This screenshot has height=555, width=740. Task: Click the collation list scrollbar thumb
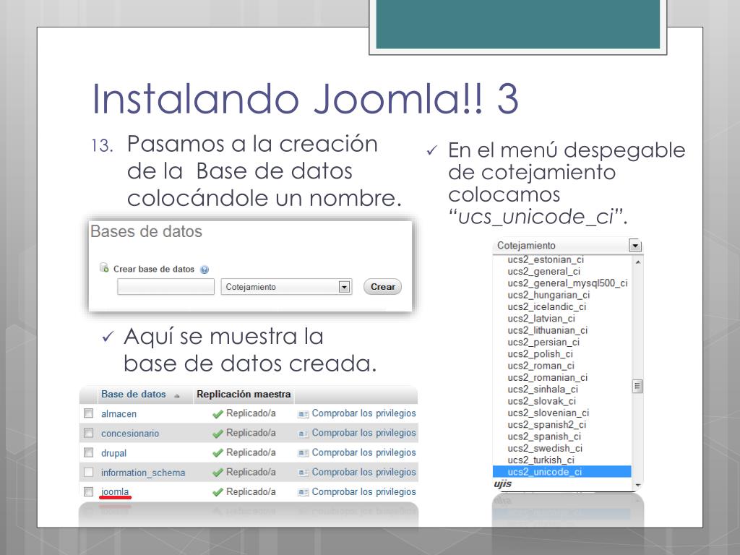pos(637,387)
